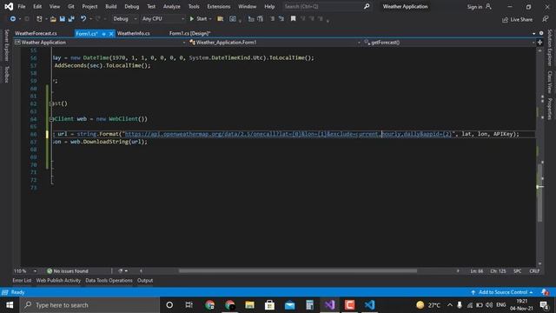The height and width of the screenshot is (313, 556).
Task: Open the Extensions menu
Action: pos(219,6)
